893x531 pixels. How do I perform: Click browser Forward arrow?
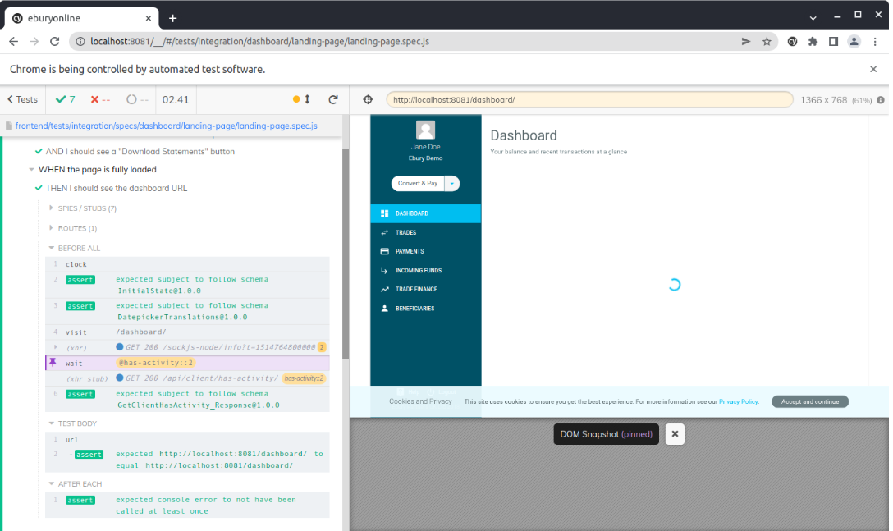click(x=34, y=42)
